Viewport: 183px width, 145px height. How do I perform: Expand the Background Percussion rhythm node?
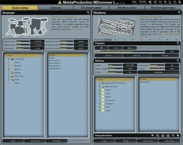click(100, 83)
